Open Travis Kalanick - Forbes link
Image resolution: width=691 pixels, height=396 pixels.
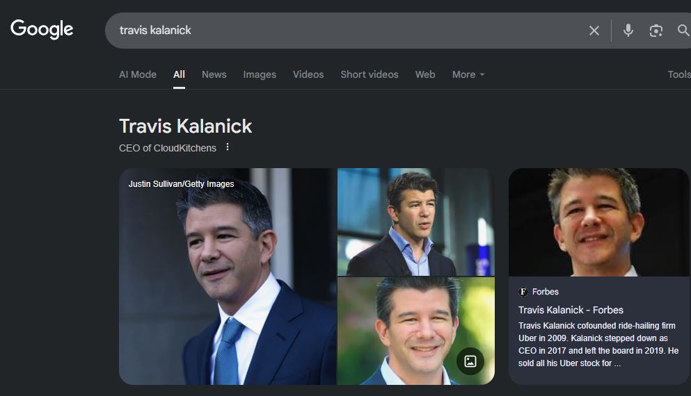(571, 310)
